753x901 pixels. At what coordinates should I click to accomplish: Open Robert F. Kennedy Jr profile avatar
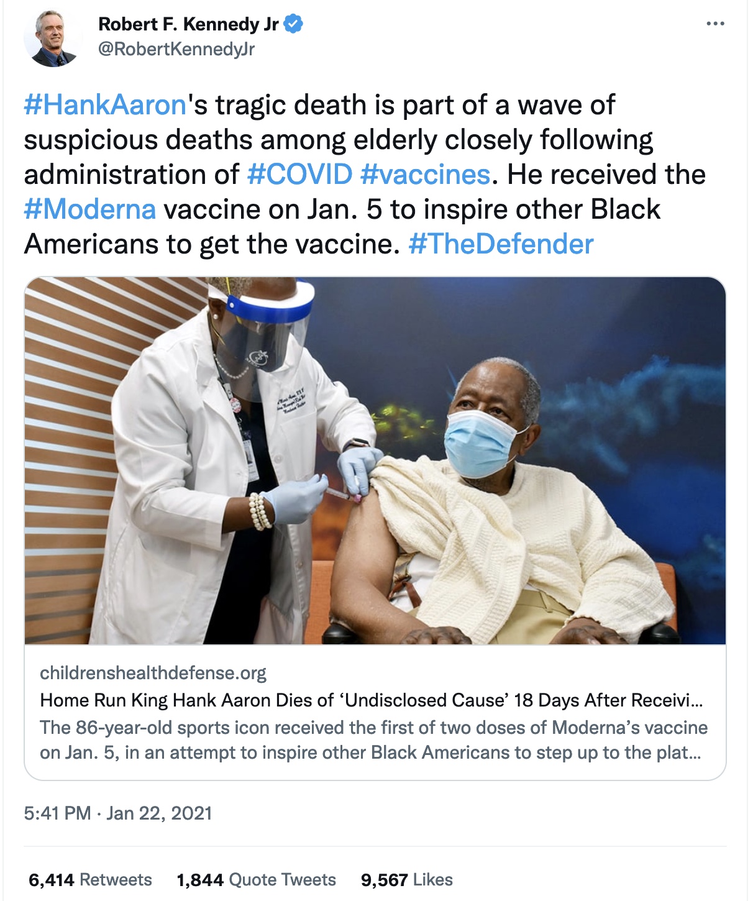coord(53,39)
